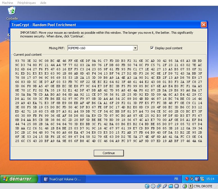Click the virtualization V chip status icon
The width and height of the screenshot is (218, 189).
point(177,186)
